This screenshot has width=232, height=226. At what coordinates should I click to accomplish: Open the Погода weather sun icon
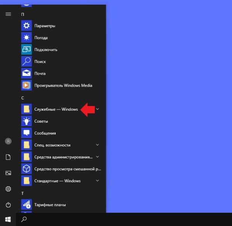click(x=26, y=38)
